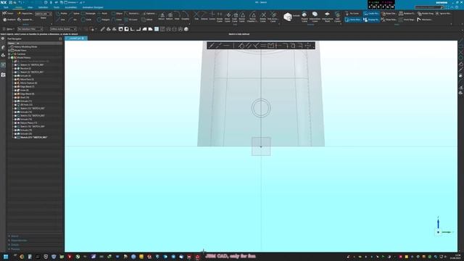This screenshot has height=261, width=464.
Task: Click the Reuse Library sidebar icon
Action: [x=3, y=75]
